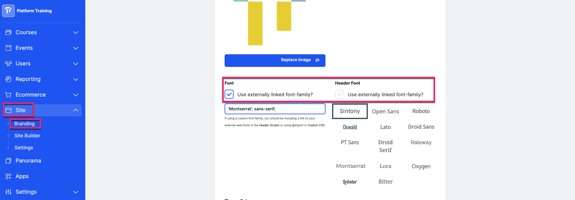Click the uploaded logo image preview

coord(269,23)
